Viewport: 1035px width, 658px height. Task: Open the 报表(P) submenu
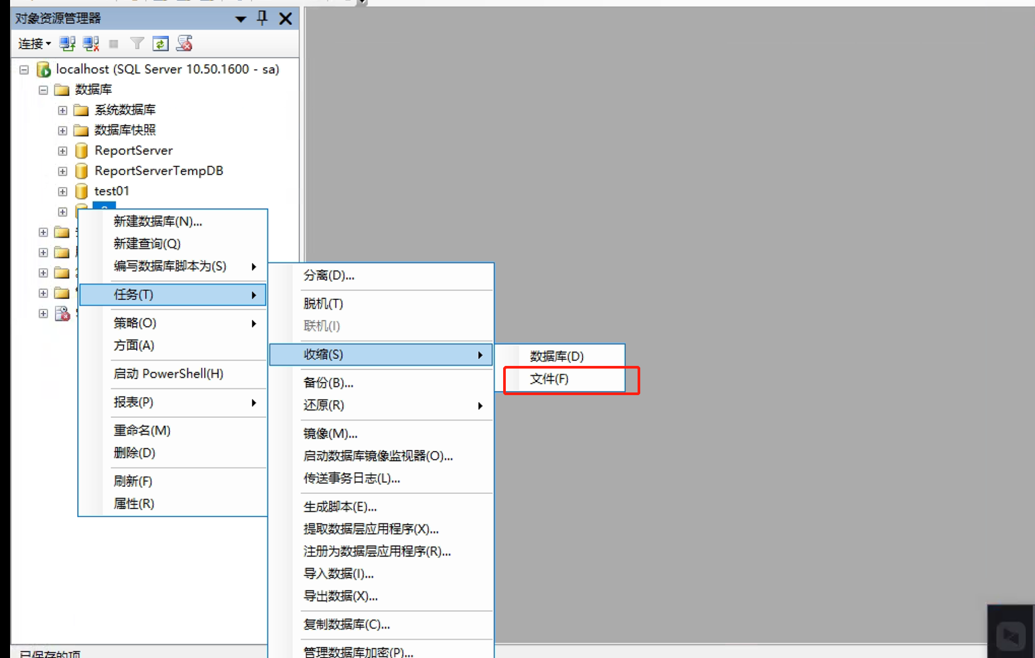pos(173,402)
